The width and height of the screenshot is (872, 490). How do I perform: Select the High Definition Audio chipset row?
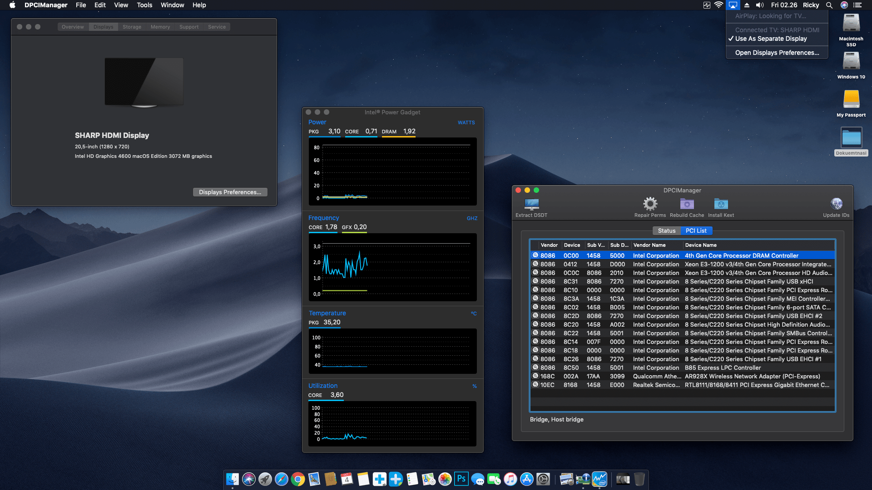(683, 324)
